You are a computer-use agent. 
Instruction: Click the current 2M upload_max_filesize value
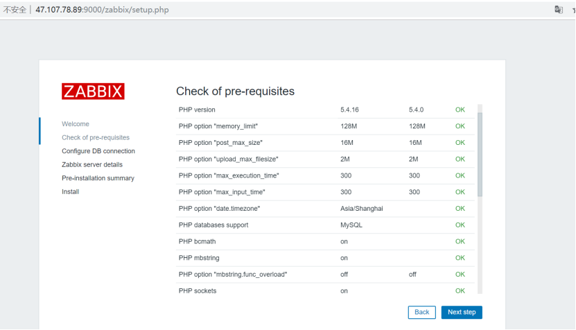click(345, 159)
